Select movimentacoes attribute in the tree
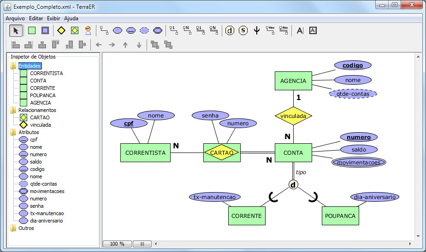 [47, 191]
